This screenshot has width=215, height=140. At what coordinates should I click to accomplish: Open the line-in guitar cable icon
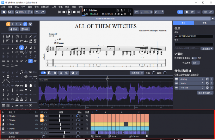[x=211, y=12]
